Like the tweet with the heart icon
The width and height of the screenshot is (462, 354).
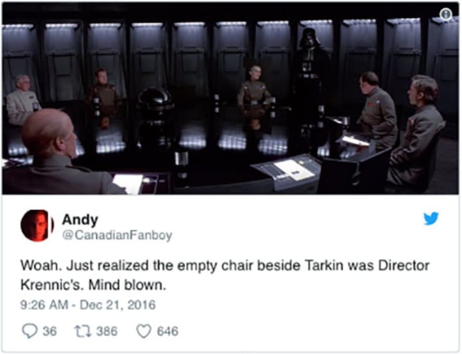[144, 331]
